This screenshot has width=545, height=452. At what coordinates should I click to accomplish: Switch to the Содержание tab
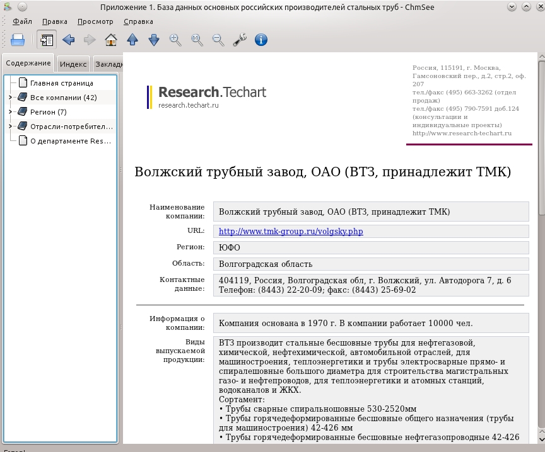pyautogui.click(x=28, y=63)
